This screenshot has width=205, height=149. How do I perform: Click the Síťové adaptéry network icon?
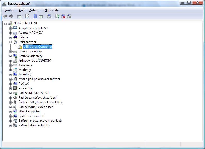pos(15,111)
